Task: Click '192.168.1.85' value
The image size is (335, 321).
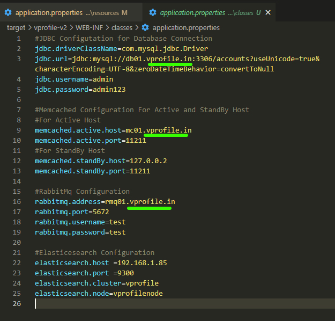Action: (142, 263)
